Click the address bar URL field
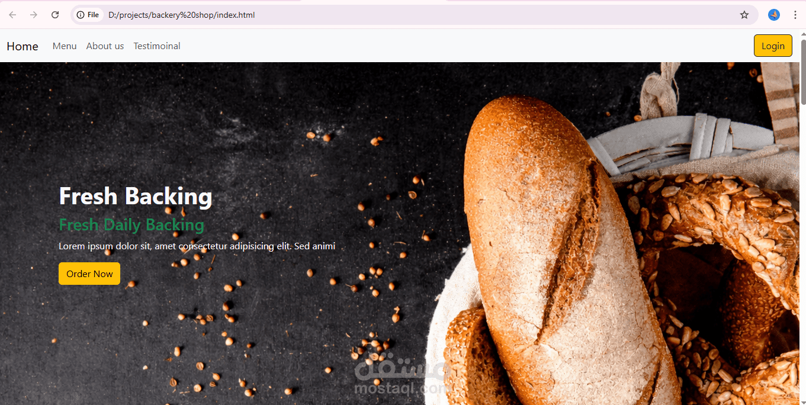Screen dimensions: 806x405 coord(415,15)
